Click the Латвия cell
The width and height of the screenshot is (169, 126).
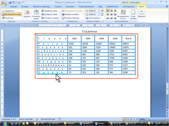(x=52, y=72)
